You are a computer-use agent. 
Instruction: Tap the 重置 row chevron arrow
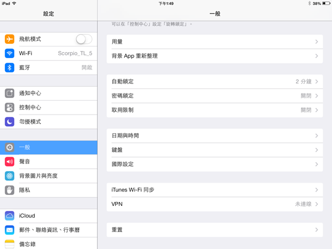click(x=317, y=230)
